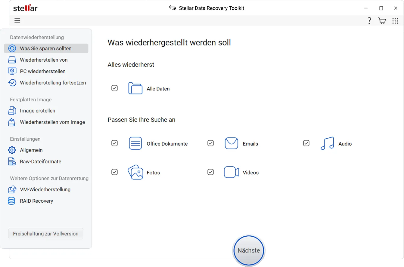Click the Alle Daten folder icon

135,88
